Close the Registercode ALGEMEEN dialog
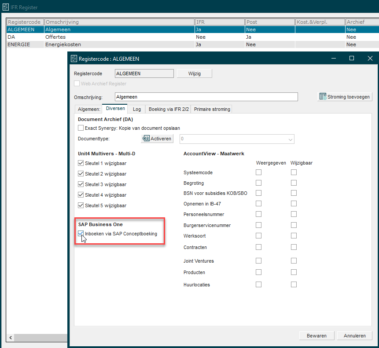This screenshot has height=348, width=379. tap(370, 59)
